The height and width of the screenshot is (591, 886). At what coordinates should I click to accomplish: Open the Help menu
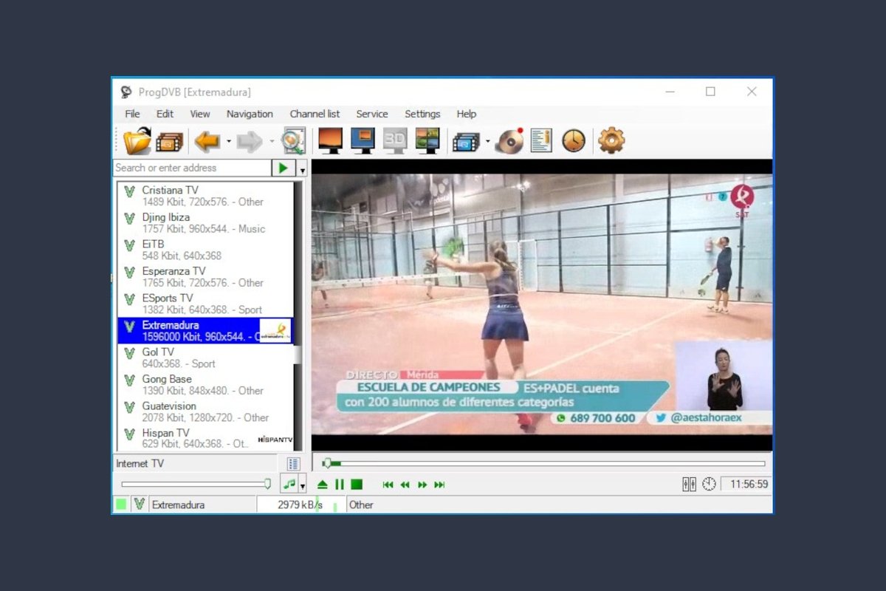(x=467, y=114)
